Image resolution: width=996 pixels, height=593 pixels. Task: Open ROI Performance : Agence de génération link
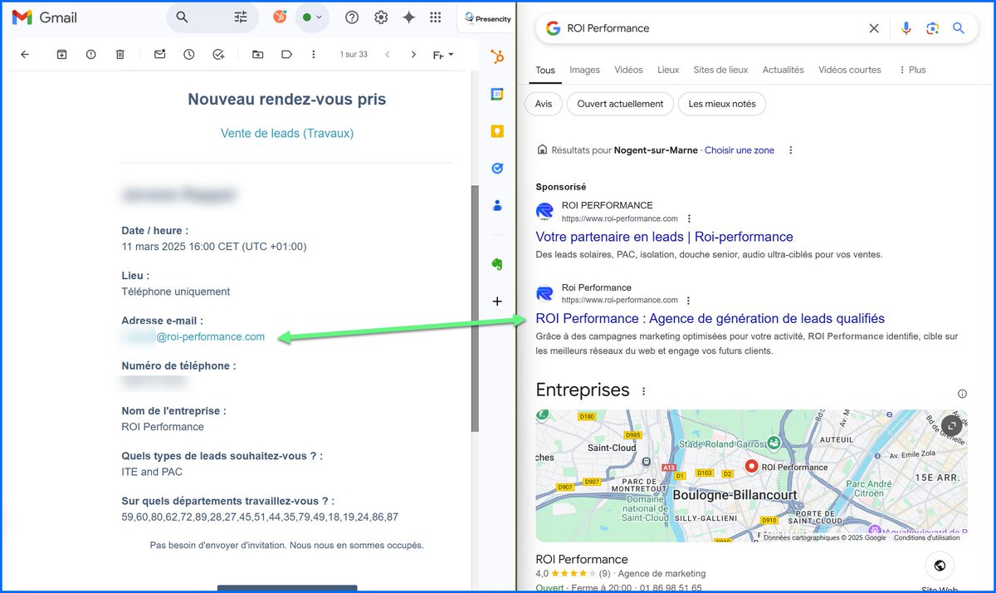point(710,318)
